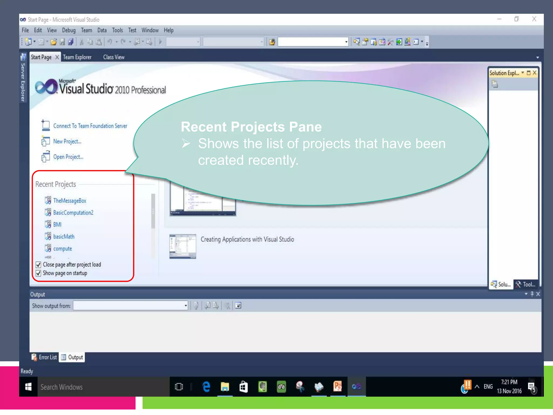Click the Start Debugging play icon
The image size is (553, 415).
pyautogui.click(x=160, y=42)
